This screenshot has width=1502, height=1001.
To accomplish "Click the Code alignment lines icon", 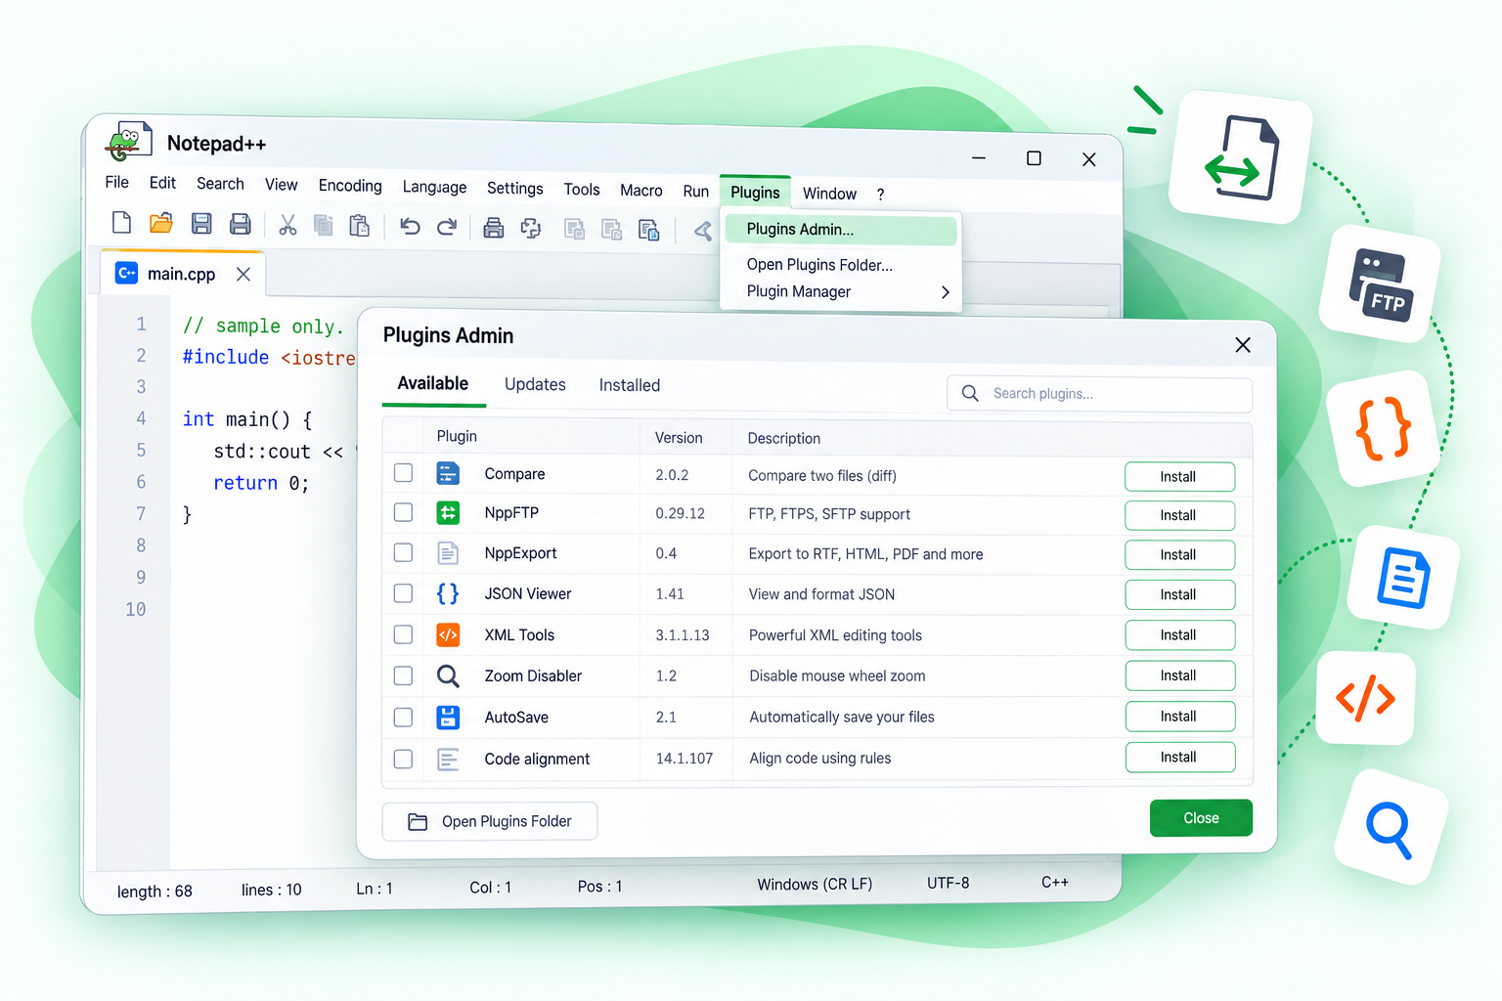I will (448, 759).
